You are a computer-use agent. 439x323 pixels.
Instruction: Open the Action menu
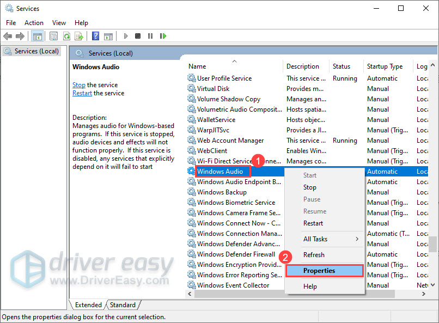(x=34, y=23)
